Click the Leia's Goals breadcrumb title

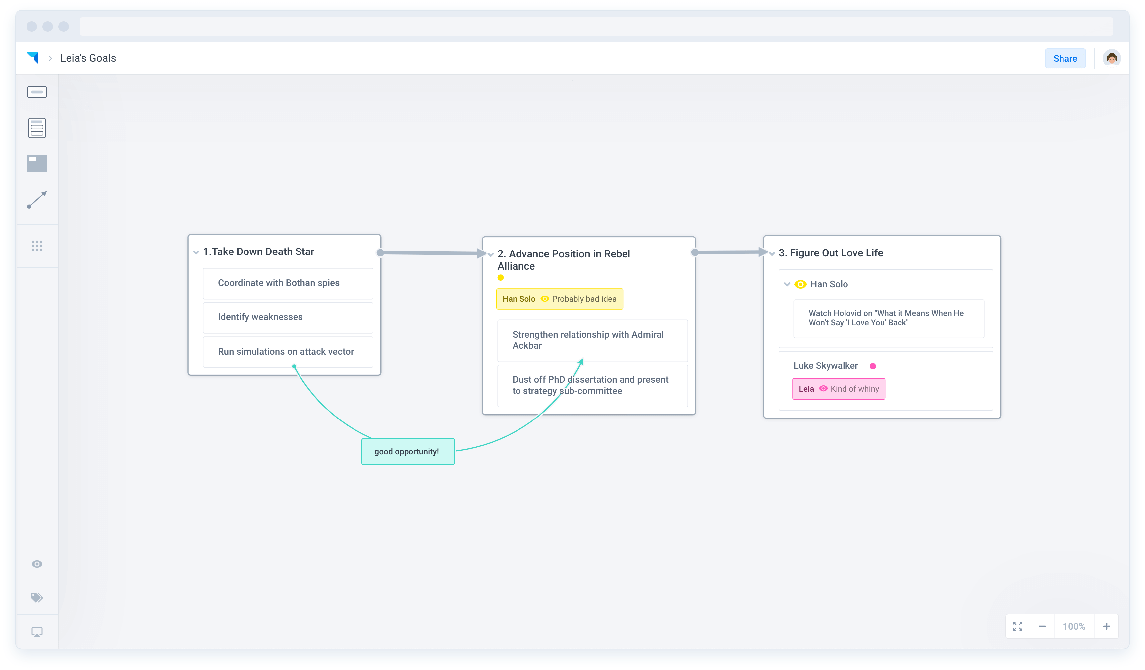(88, 58)
